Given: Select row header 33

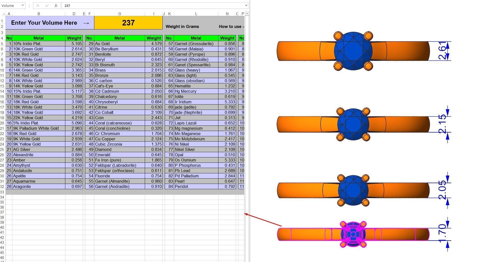Looking at the screenshot, I should [2, 192].
